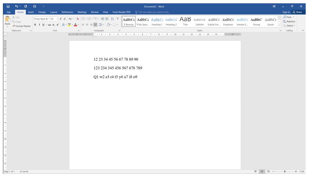Viewport: 309px width, 176px height.
Task: Click the zoom slider in the status bar
Action: pos(284,172)
